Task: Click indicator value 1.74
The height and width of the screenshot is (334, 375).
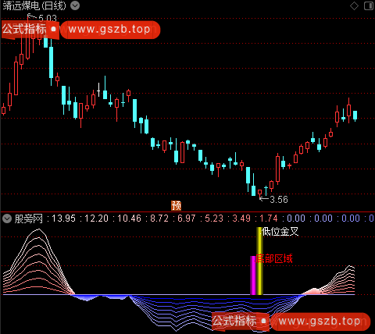Action: [x=269, y=219]
